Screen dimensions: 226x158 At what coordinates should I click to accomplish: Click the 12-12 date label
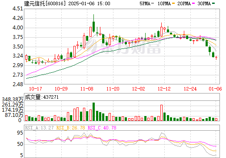pos(164,89)
